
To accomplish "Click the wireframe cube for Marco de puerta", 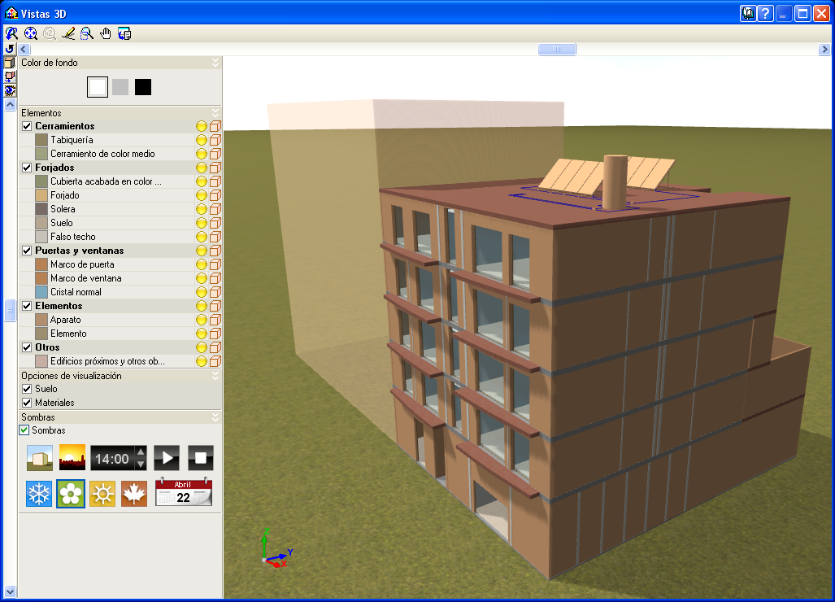I will (215, 264).
